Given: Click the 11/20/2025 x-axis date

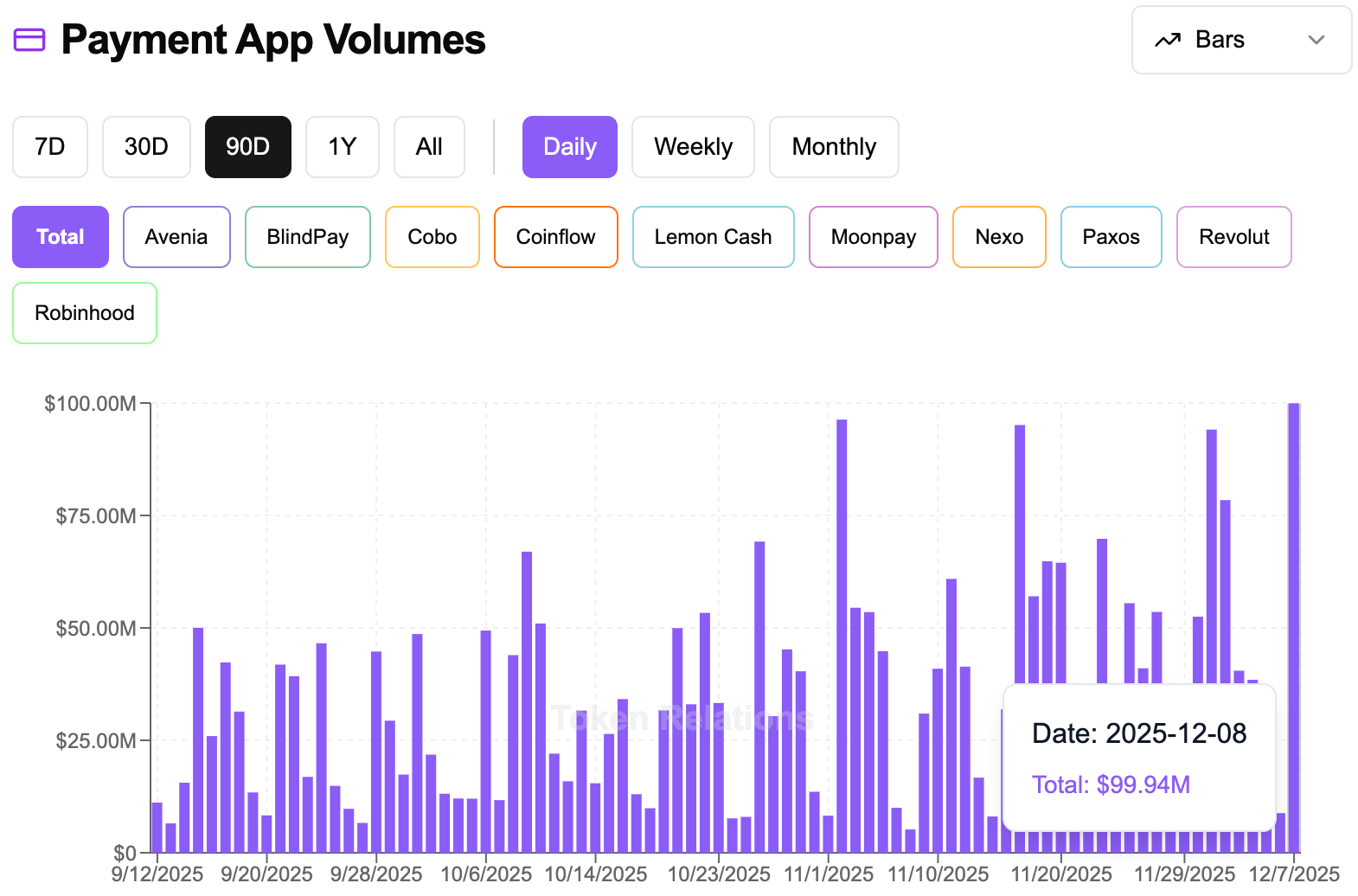Looking at the screenshot, I should click(1061, 874).
